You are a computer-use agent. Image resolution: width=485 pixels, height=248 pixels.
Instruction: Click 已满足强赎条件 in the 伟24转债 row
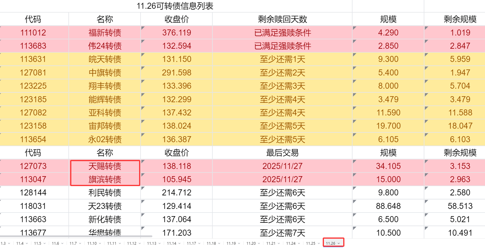coord(282,46)
